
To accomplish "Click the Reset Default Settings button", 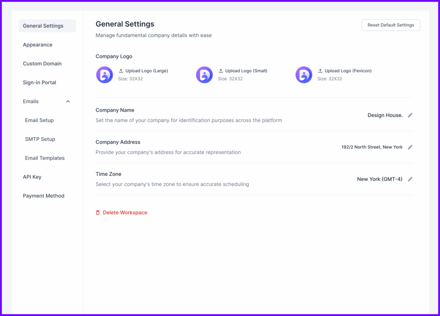I will (391, 25).
